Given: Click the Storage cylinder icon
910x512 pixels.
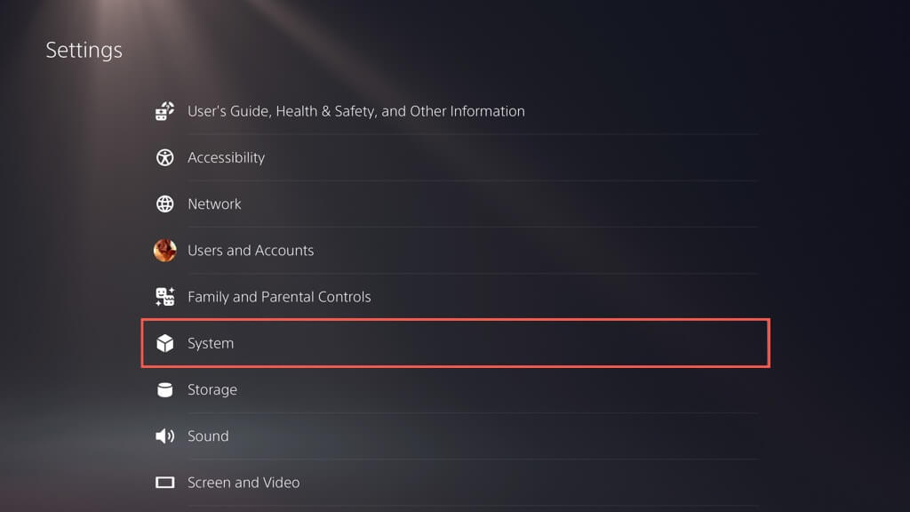Looking at the screenshot, I should coord(165,389).
